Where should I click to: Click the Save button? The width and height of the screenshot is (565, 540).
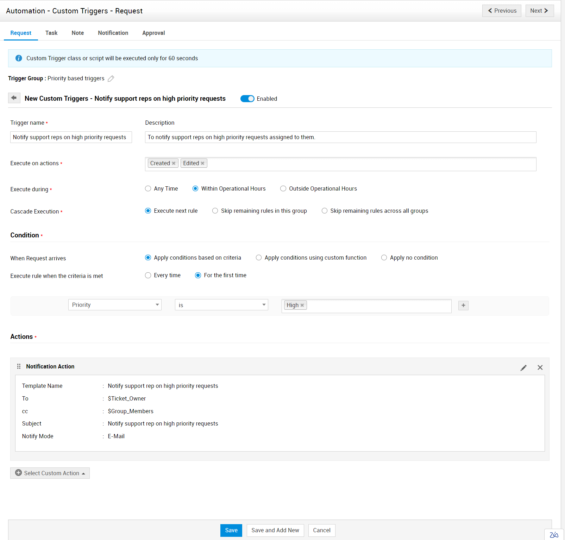click(231, 530)
